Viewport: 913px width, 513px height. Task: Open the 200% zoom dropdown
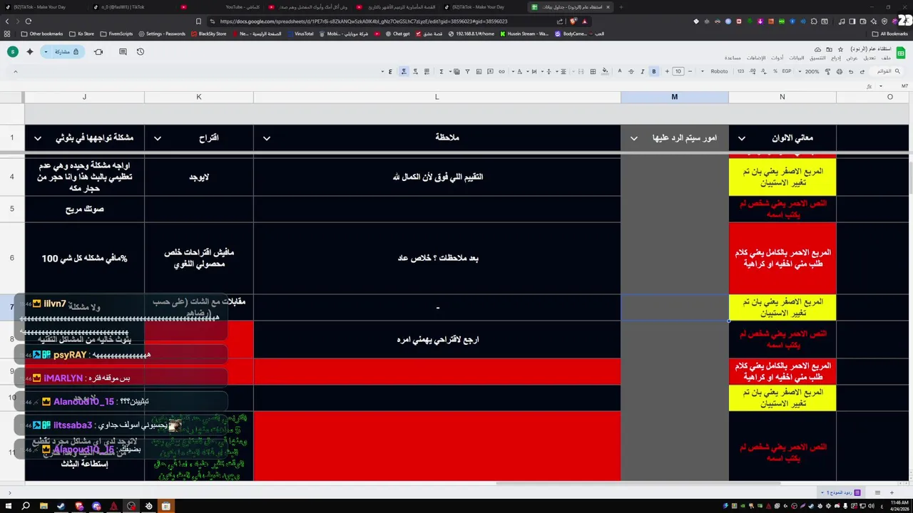click(807, 71)
